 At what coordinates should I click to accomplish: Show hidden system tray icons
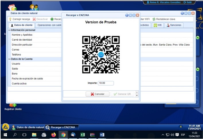click(x=163, y=135)
